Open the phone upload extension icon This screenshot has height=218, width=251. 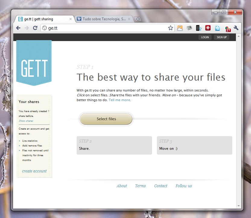pos(199,28)
